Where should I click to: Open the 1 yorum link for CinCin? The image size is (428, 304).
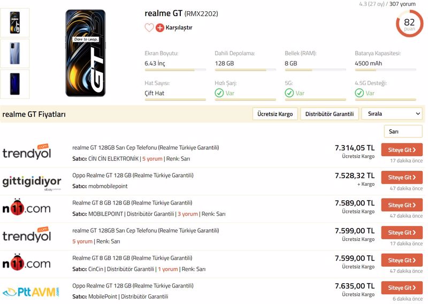168,269
